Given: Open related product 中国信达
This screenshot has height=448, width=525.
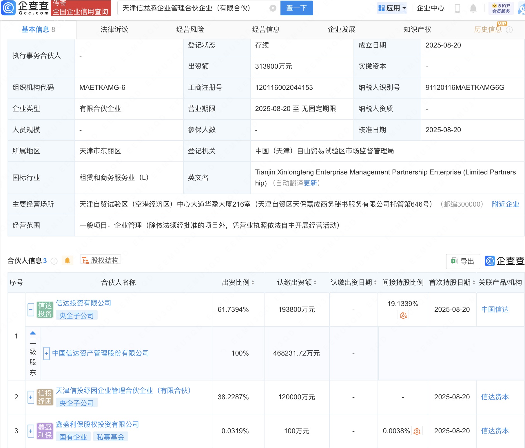Looking at the screenshot, I should [495, 309].
